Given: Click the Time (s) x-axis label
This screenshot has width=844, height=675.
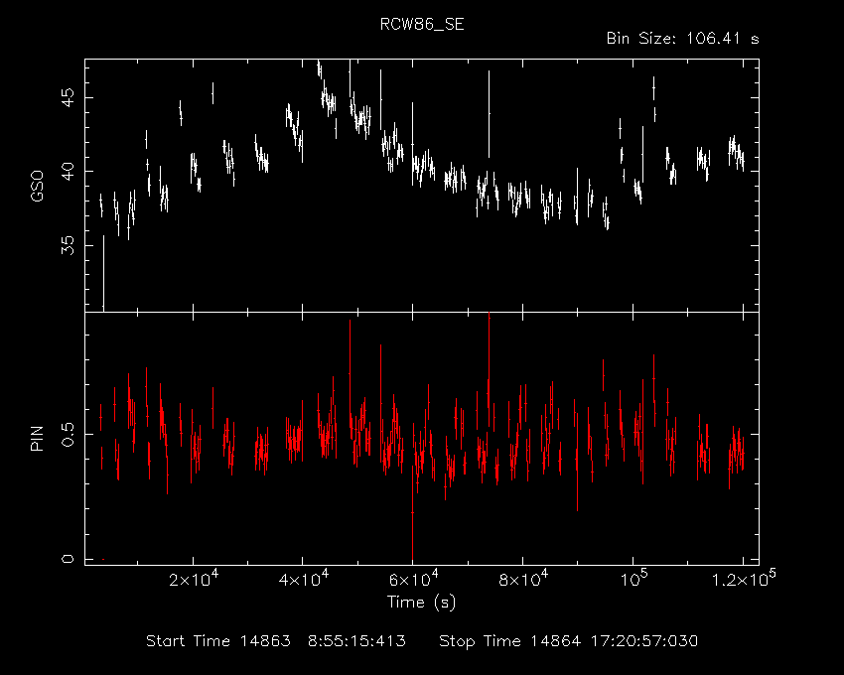Looking at the screenshot, I should tap(421, 602).
